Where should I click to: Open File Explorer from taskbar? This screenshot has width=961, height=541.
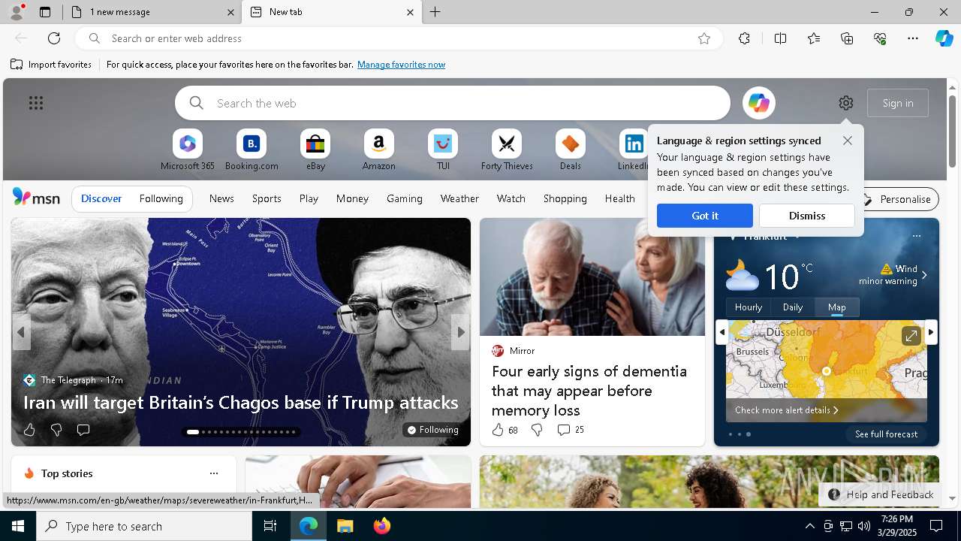tap(345, 526)
